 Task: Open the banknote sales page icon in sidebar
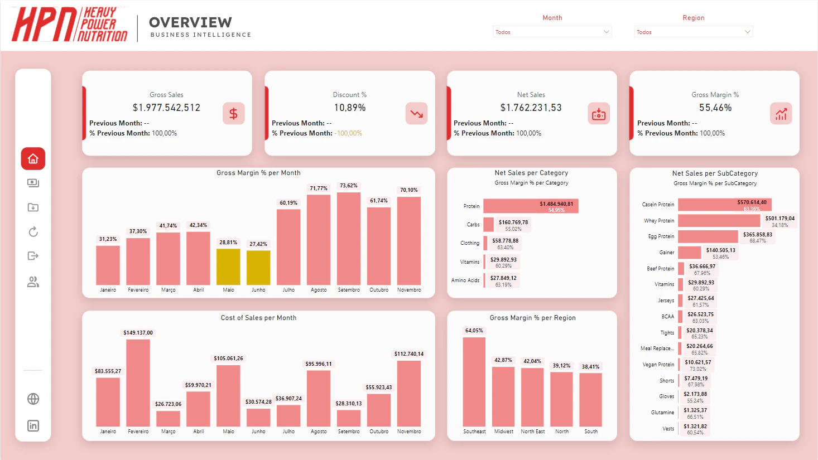coord(33,183)
